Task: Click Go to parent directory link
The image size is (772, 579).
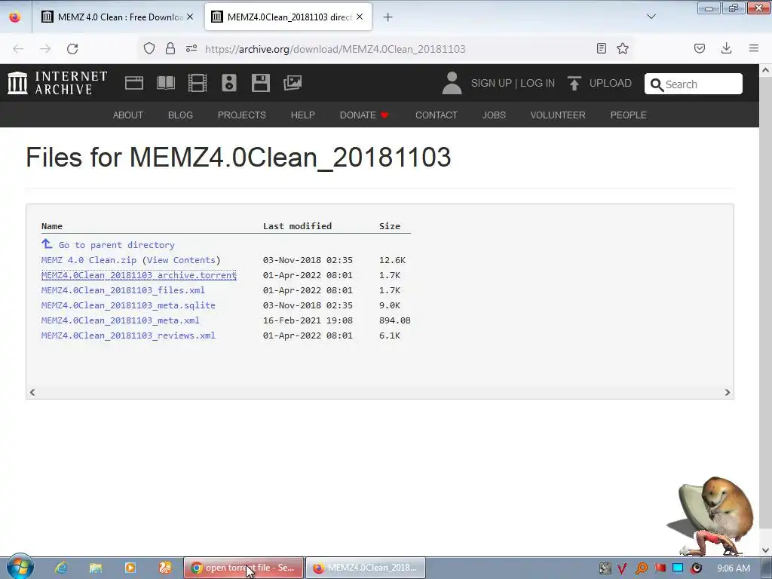Action: click(117, 245)
